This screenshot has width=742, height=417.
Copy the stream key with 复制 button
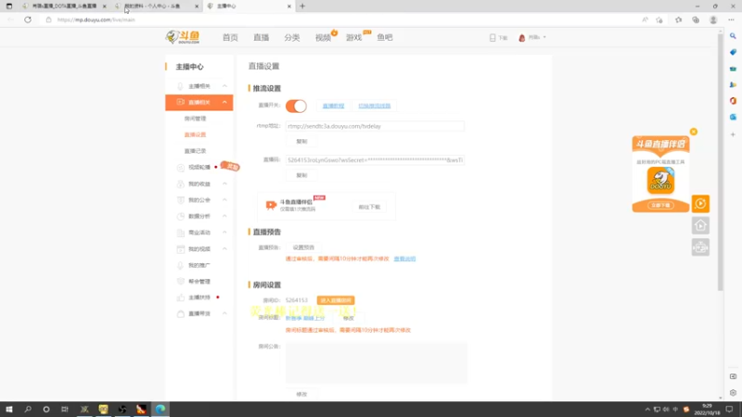(301, 175)
